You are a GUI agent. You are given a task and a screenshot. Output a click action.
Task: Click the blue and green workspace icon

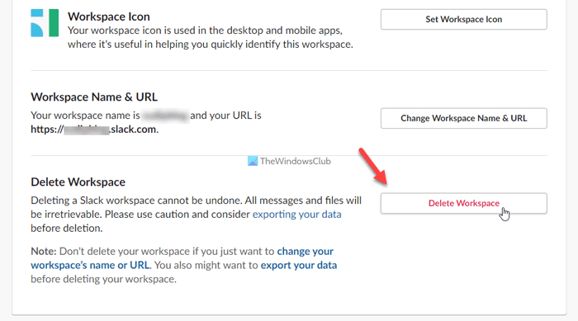45,23
